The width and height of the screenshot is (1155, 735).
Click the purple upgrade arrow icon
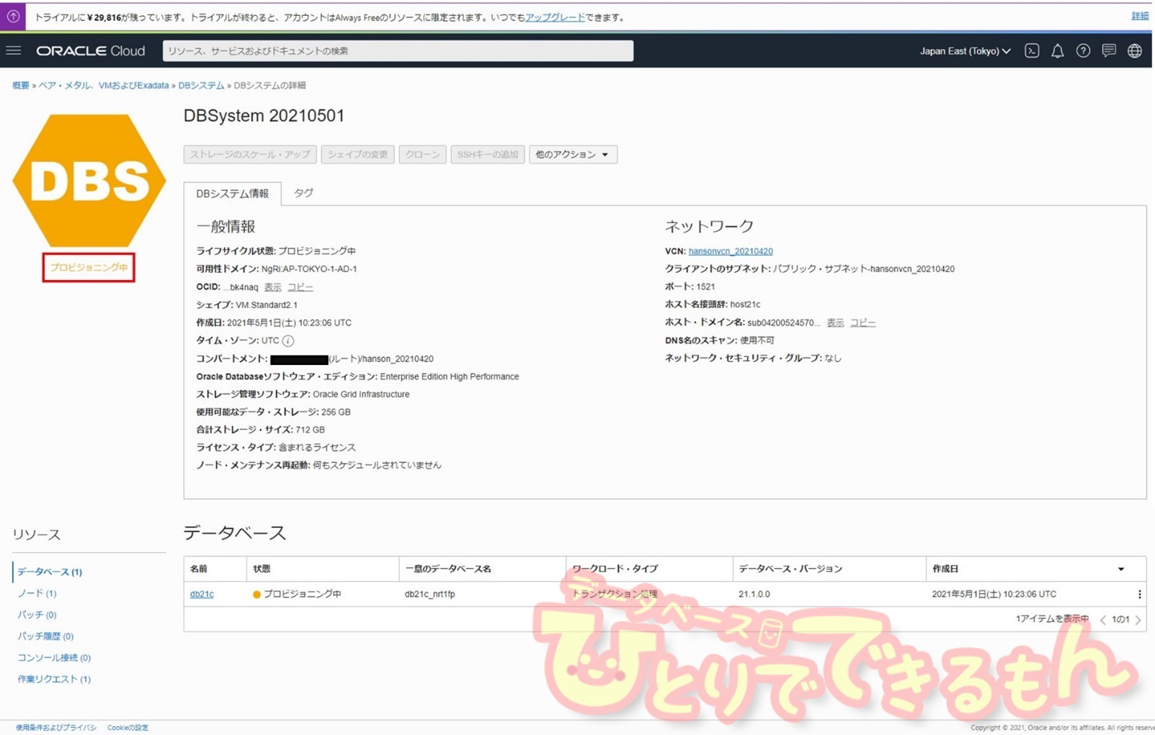(13, 17)
